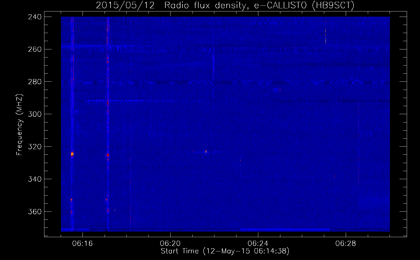
Task: Click the "Start Time (12-May-15 06:14:38)" x-axis label
Action: pos(225,251)
